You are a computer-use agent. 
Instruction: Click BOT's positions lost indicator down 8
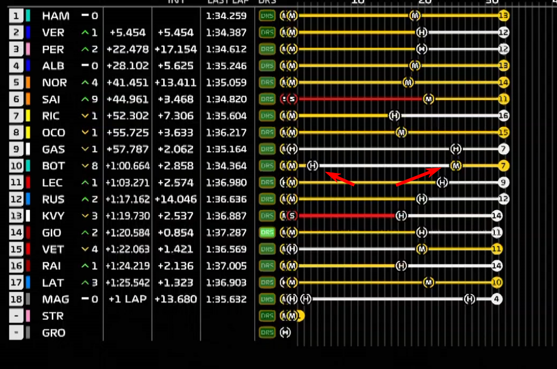89,166
